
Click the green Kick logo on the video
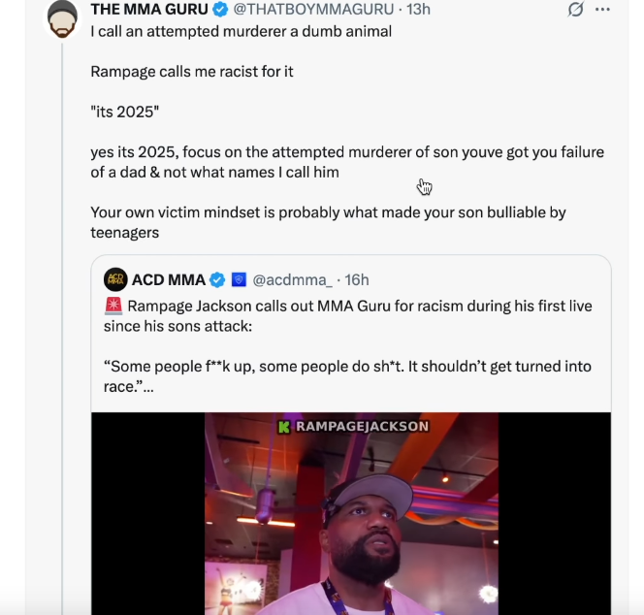point(284,426)
